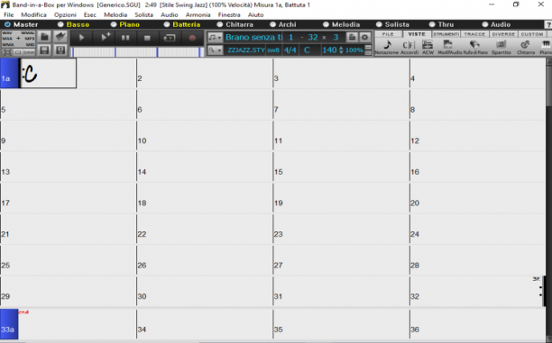The image size is (552, 343).
Task: Switch to the STRUMENTI tab
Action: click(x=446, y=34)
